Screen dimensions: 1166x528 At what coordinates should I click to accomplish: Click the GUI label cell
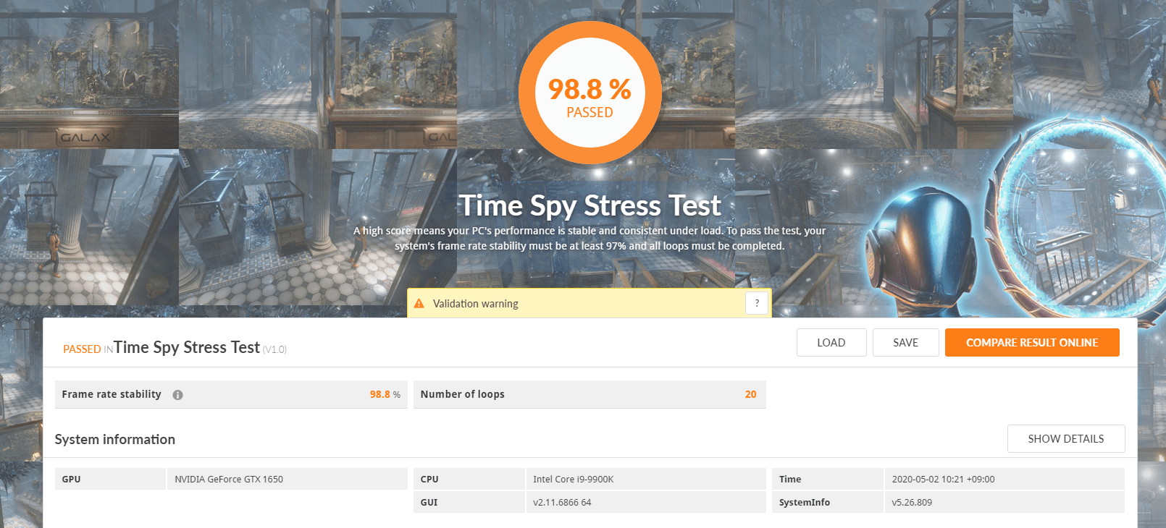pyautogui.click(x=469, y=502)
